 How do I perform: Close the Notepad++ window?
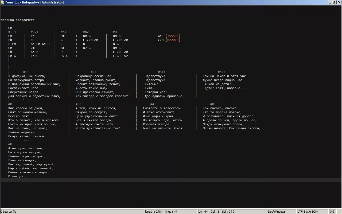339,2
